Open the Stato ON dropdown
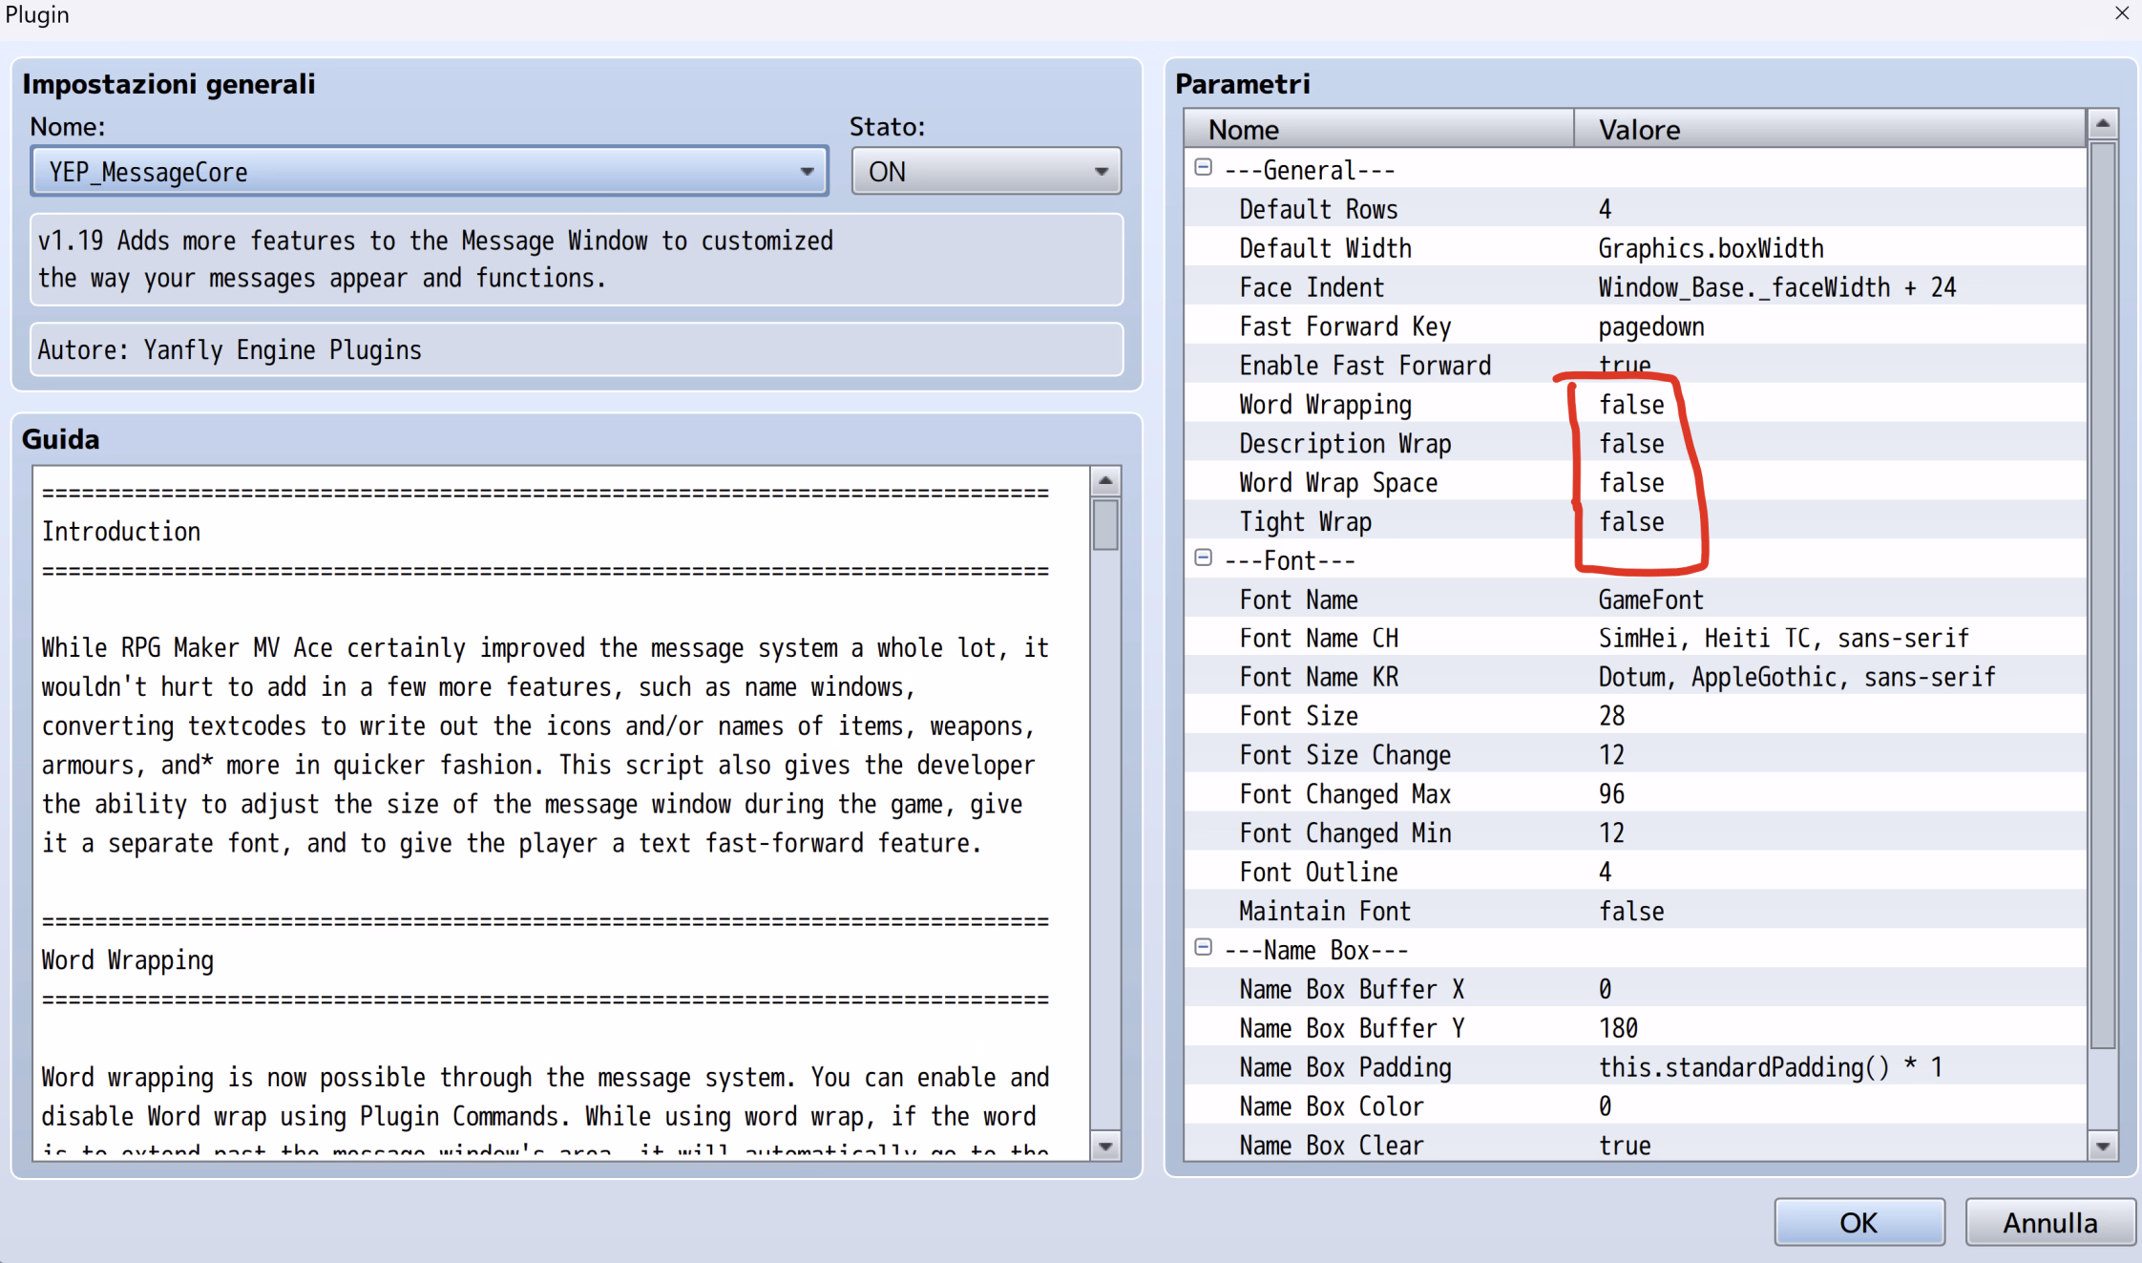Screen dimensions: 2142x1263 pos(1101,172)
